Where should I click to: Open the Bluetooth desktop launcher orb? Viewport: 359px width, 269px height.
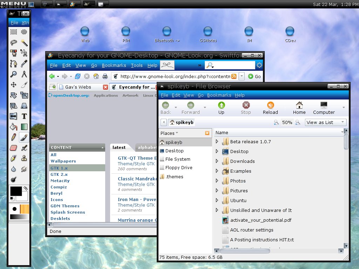tap(167, 31)
